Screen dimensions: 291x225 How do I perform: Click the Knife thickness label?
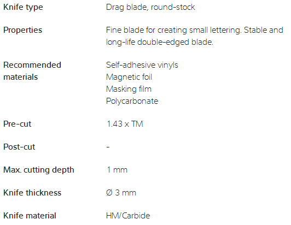pyautogui.click(x=32, y=193)
